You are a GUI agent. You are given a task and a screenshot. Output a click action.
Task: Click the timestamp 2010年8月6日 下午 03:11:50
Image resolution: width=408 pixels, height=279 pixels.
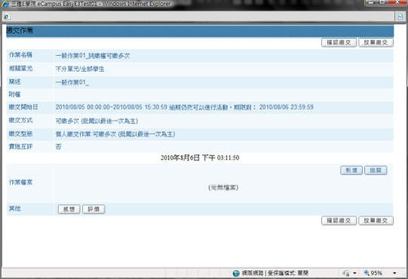click(x=199, y=157)
